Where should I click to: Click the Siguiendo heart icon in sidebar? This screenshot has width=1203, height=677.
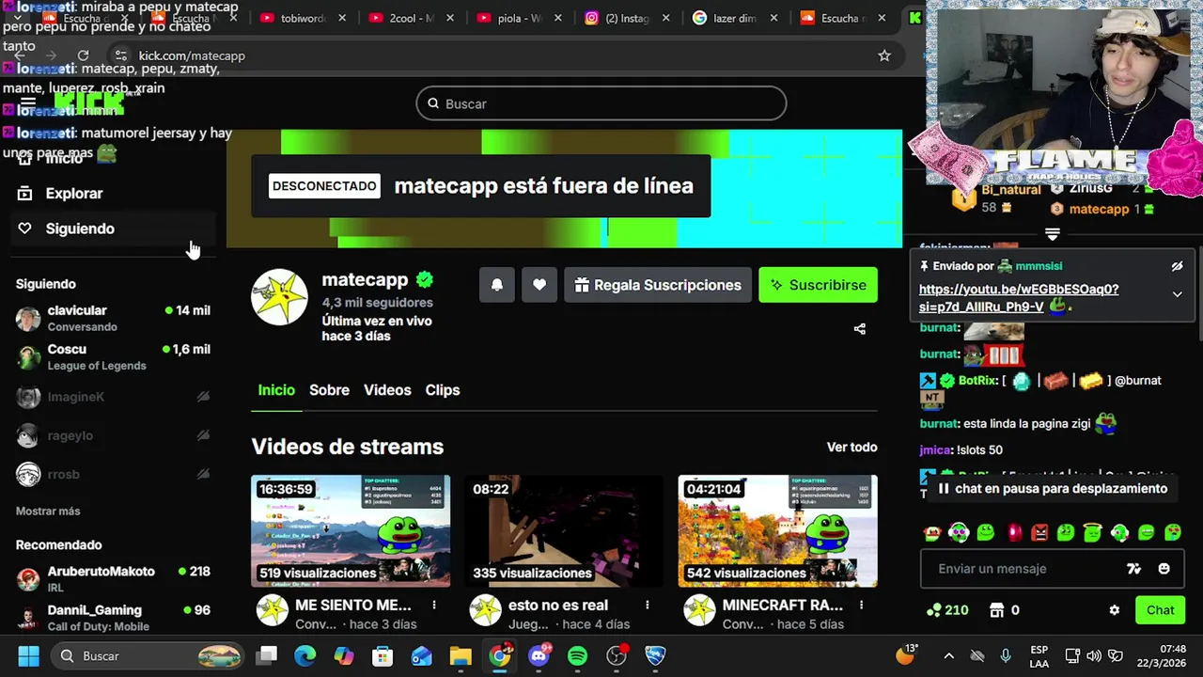[x=25, y=228]
